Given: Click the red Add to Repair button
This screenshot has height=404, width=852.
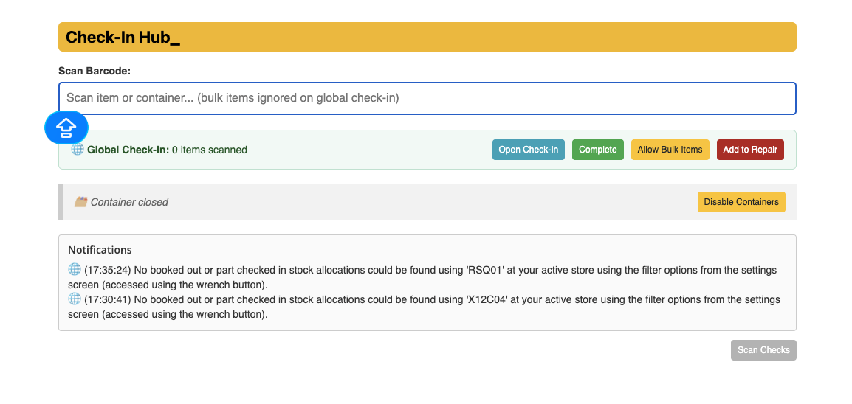Looking at the screenshot, I should click(x=750, y=150).
